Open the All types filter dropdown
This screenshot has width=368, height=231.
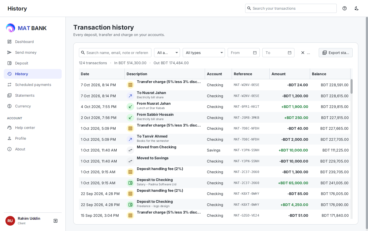(204, 53)
